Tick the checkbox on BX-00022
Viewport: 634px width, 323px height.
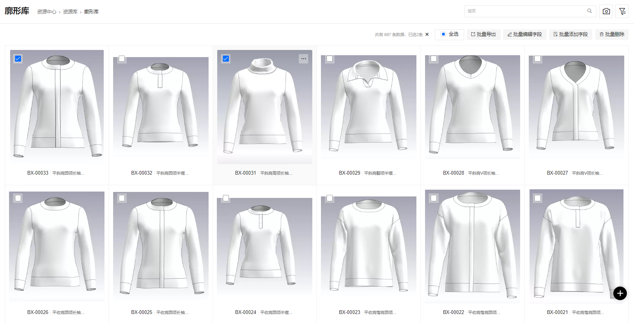[434, 198]
